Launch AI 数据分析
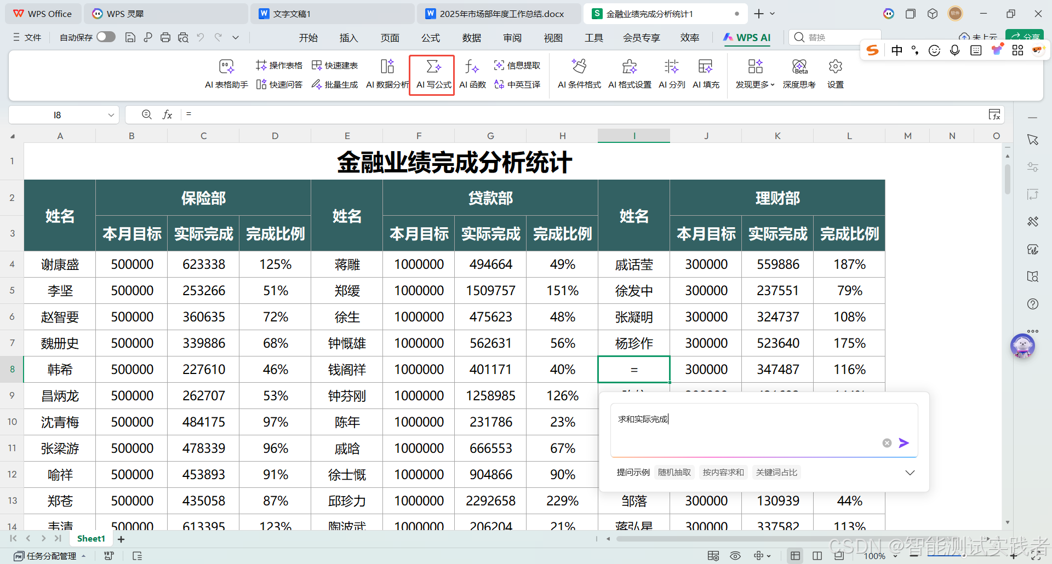1052x564 pixels. 387,74
